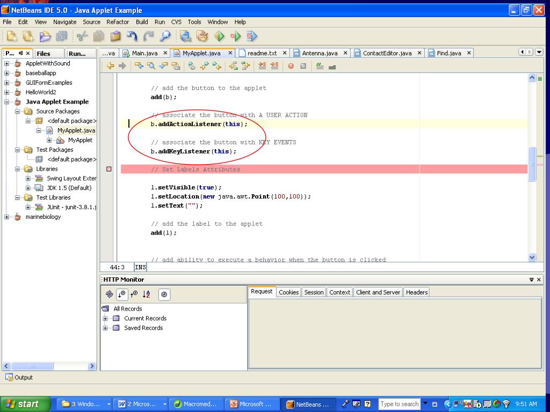The height and width of the screenshot is (412, 550).
Task: Select JDK 1.5 (Default) library node
Action: (x=69, y=188)
